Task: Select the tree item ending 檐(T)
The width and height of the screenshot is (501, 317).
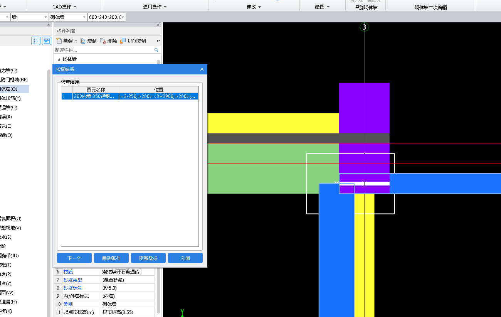Action: 6,265
